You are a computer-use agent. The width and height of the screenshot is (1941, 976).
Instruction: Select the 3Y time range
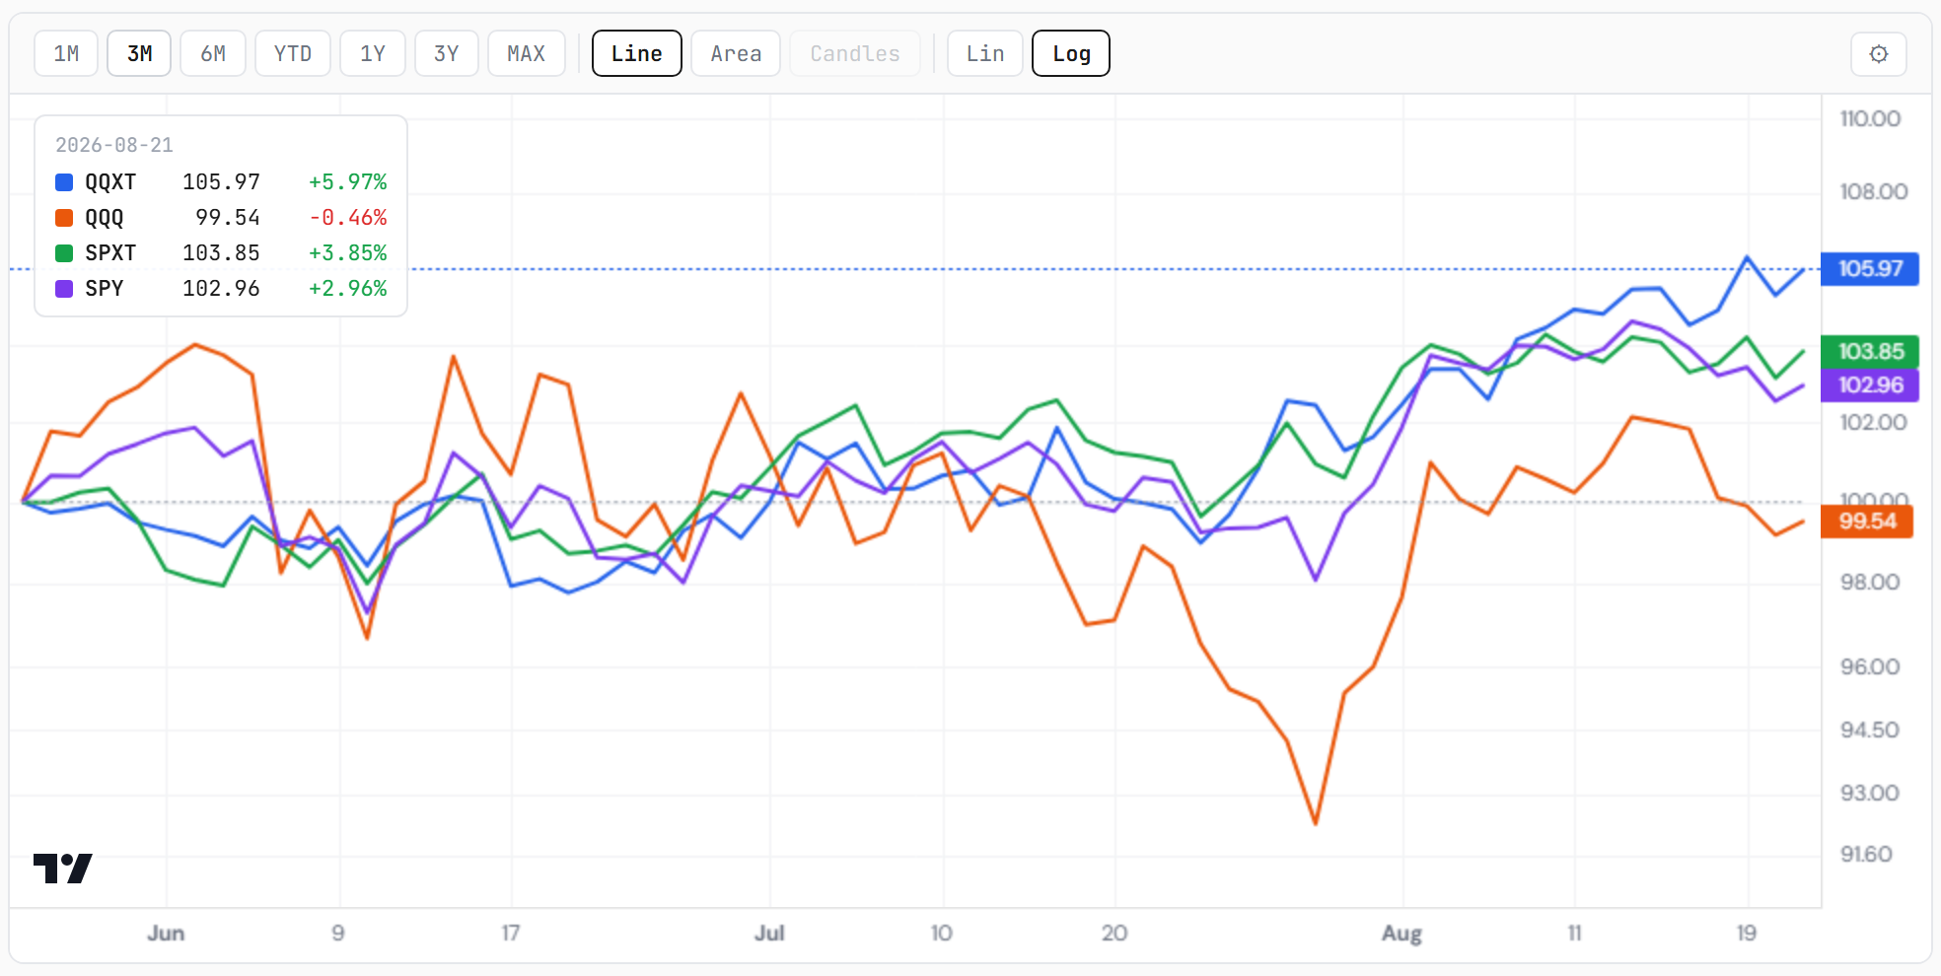pyautogui.click(x=447, y=53)
